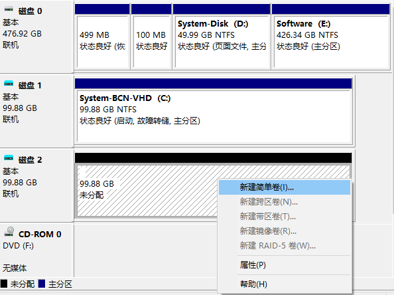
Task: Click 状态良好 (启动, 故障转储, 主分区) text
Action: 140,121
